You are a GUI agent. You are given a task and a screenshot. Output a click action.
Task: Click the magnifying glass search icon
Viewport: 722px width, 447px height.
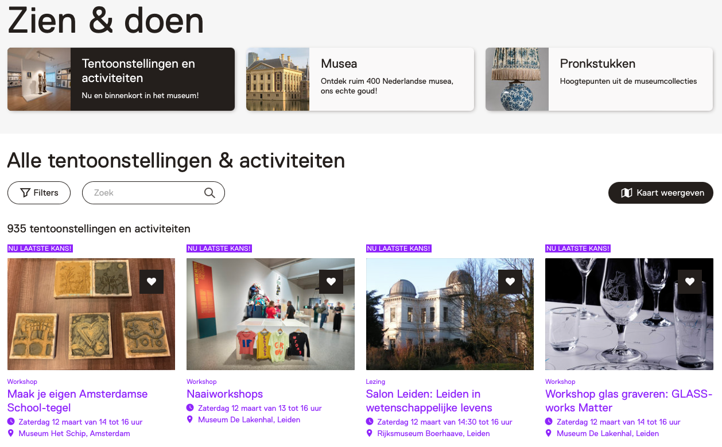coord(209,193)
